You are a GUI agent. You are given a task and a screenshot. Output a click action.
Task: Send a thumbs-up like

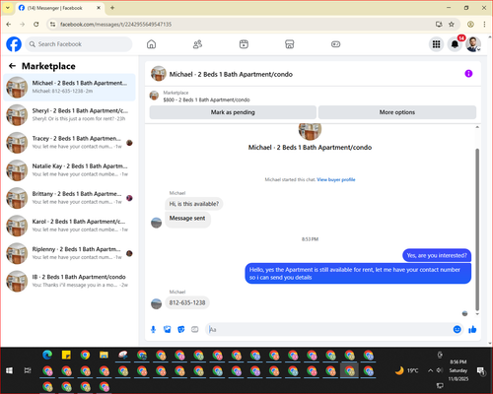(472, 329)
